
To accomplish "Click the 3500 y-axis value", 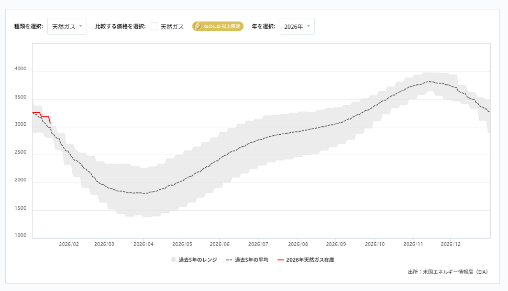I will coord(20,97).
